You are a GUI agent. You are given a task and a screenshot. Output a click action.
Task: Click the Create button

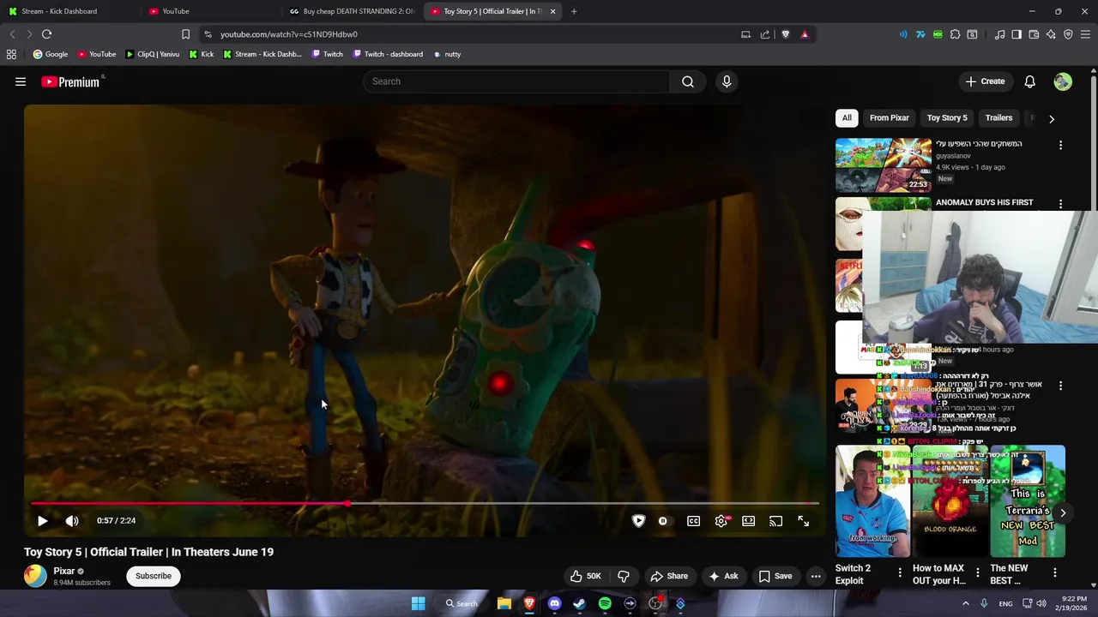(985, 81)
